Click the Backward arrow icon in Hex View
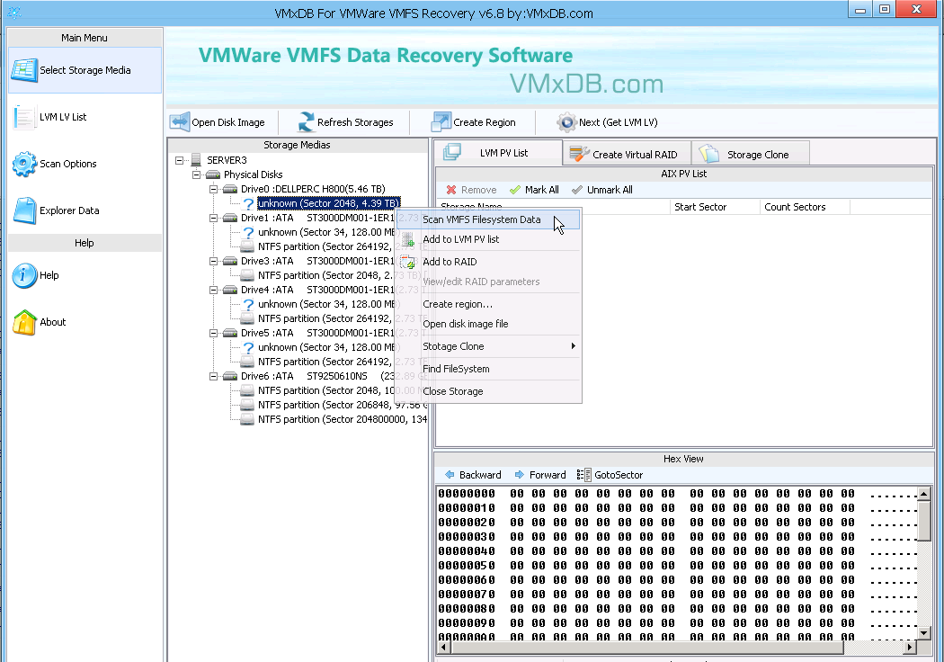Screen dimensions: 944x662 tap(450, 475)
